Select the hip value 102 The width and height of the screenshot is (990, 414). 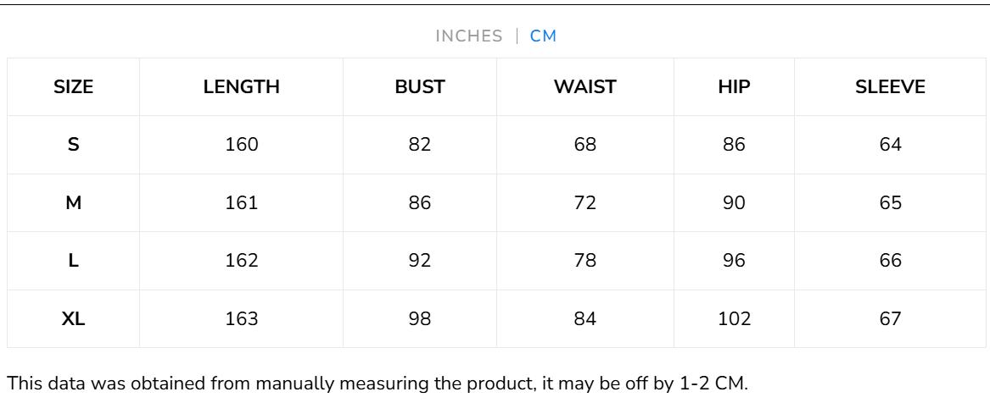[x=734, y=319]
